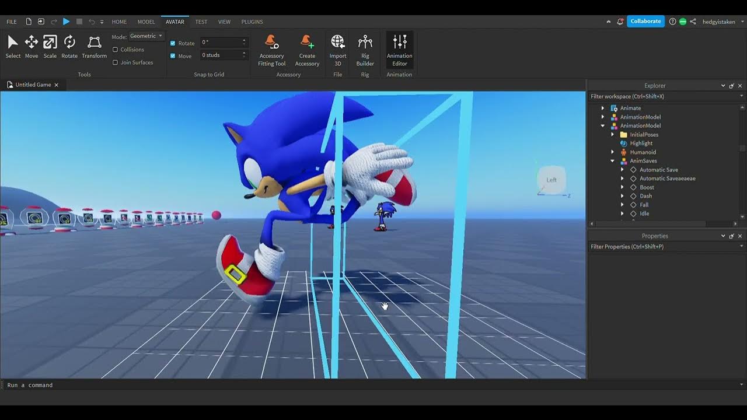747x420 pixels.
Task: Click the Collaborate button
Action: 645,22
